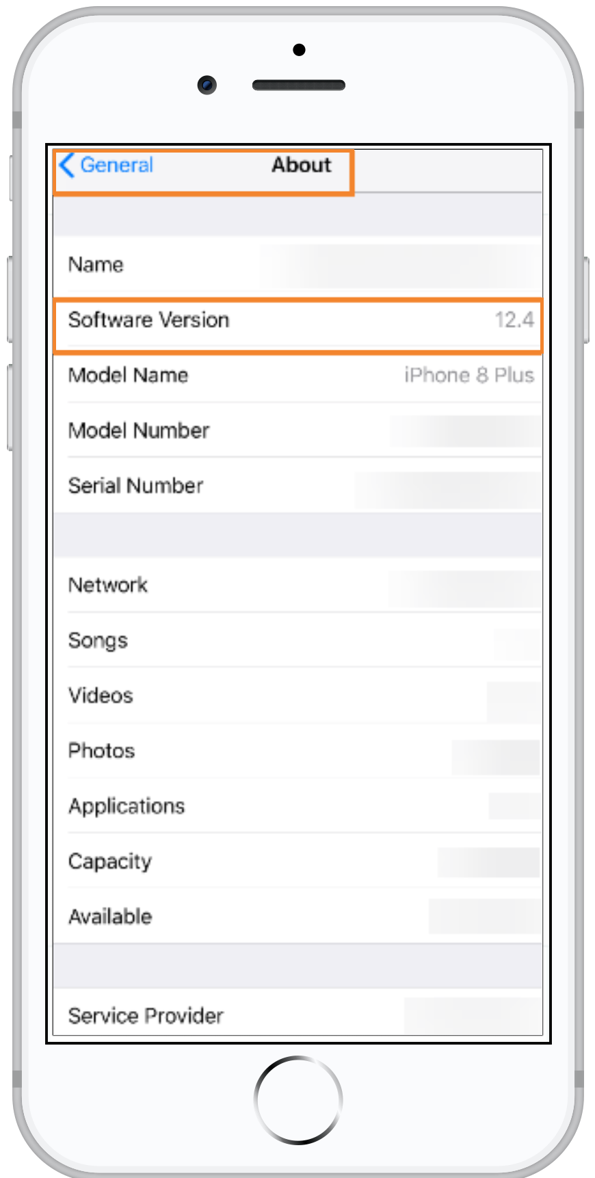Image resolution: width=595 pixels, height=1178 pixels.
Task: Select the Applications row
Action: pos(297,806)
